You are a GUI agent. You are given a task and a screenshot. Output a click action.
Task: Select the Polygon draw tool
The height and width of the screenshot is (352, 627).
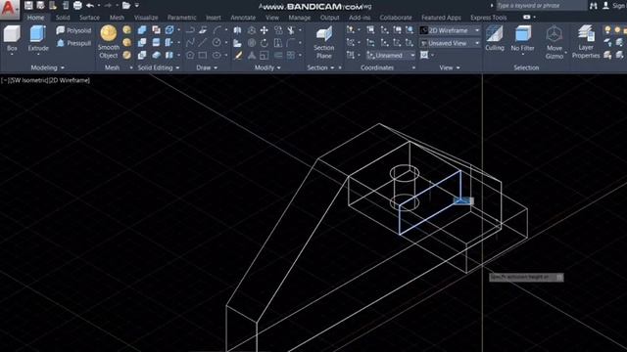pyautogui.click(x=190, y=55)
